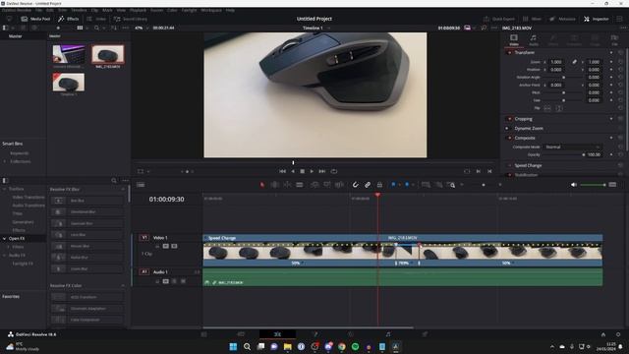Adjust the Rotation Angle slider

563,78
